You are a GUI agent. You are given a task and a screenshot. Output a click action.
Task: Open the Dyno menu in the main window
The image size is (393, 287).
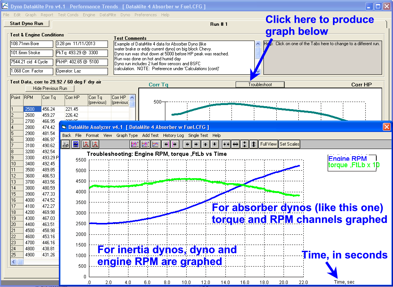[x=125, y=15]
